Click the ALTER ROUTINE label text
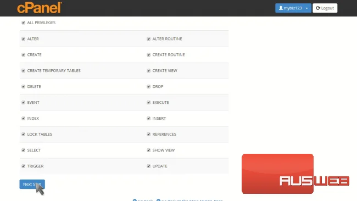This screenshot has height=201, width=357. pos(167,38)
